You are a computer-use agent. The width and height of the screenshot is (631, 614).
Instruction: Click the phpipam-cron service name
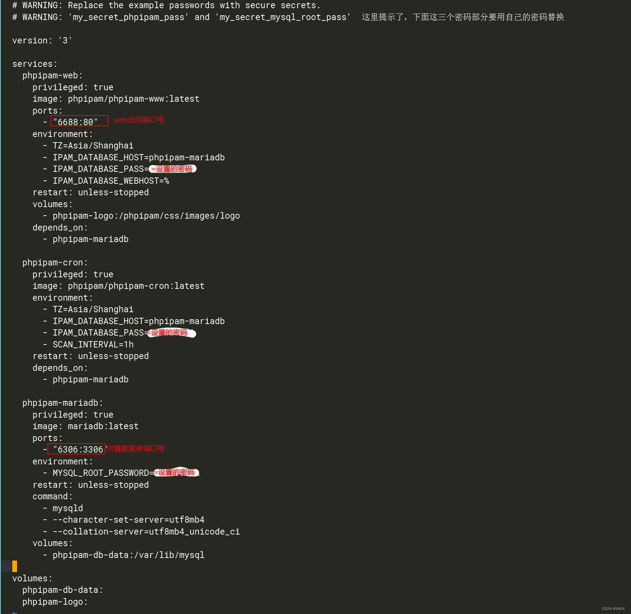53,262
